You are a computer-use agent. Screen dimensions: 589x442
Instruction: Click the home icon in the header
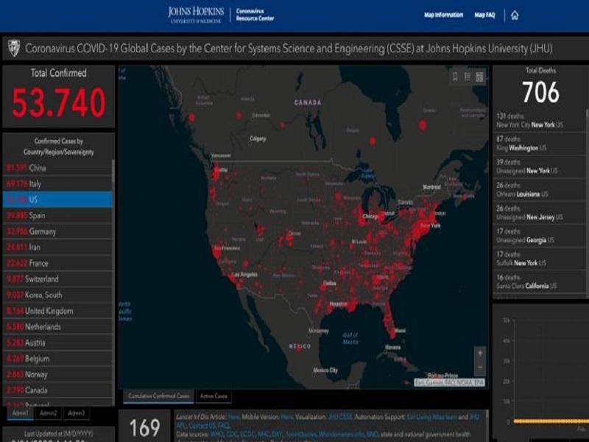515,15
